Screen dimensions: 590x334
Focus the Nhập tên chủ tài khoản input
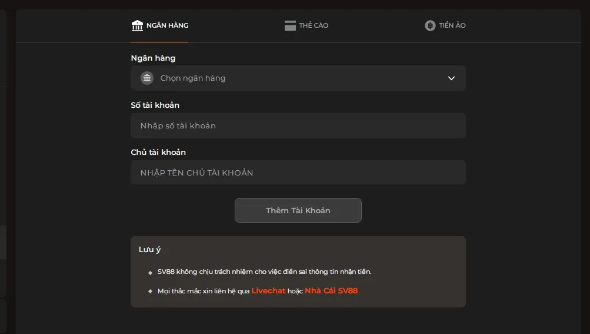point(298,173)
